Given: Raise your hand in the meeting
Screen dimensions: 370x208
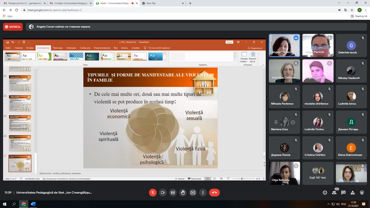Looking at the screenshot, I should point(183,192).
